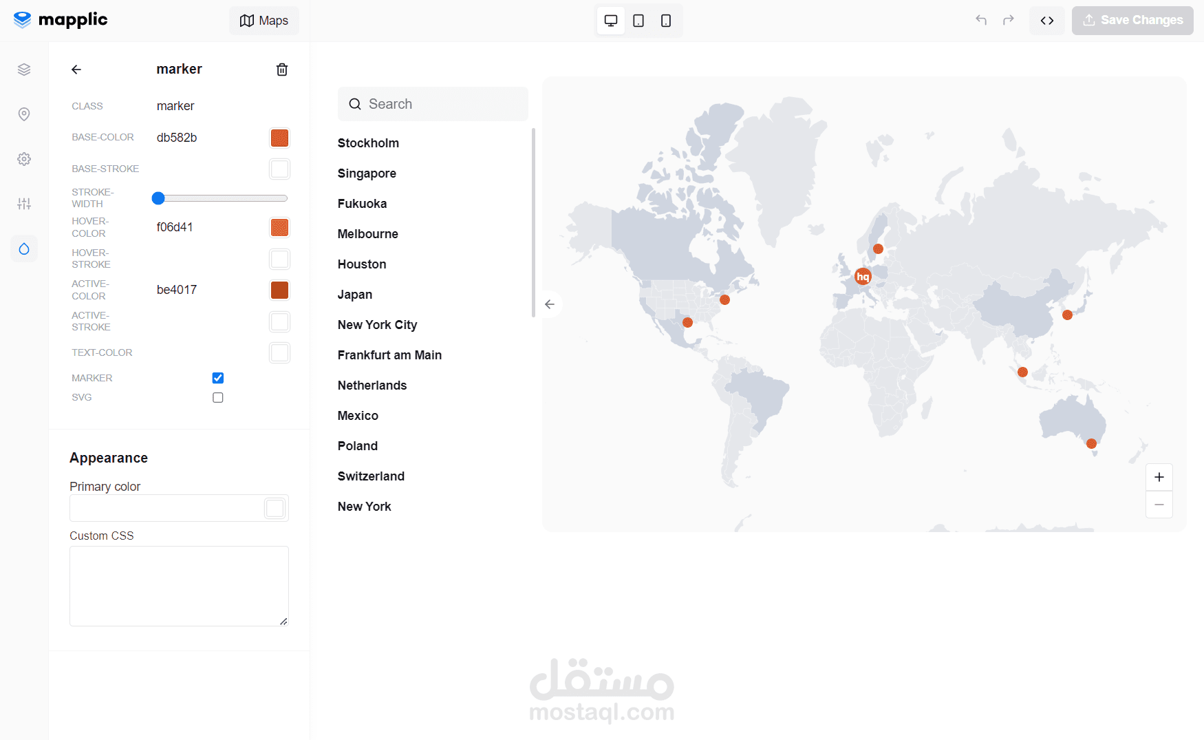
Task: Open the active-color be4017 swatch
Action: click(x=279, y=290)
